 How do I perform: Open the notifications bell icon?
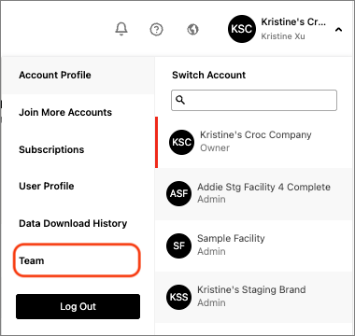[121, 29]
